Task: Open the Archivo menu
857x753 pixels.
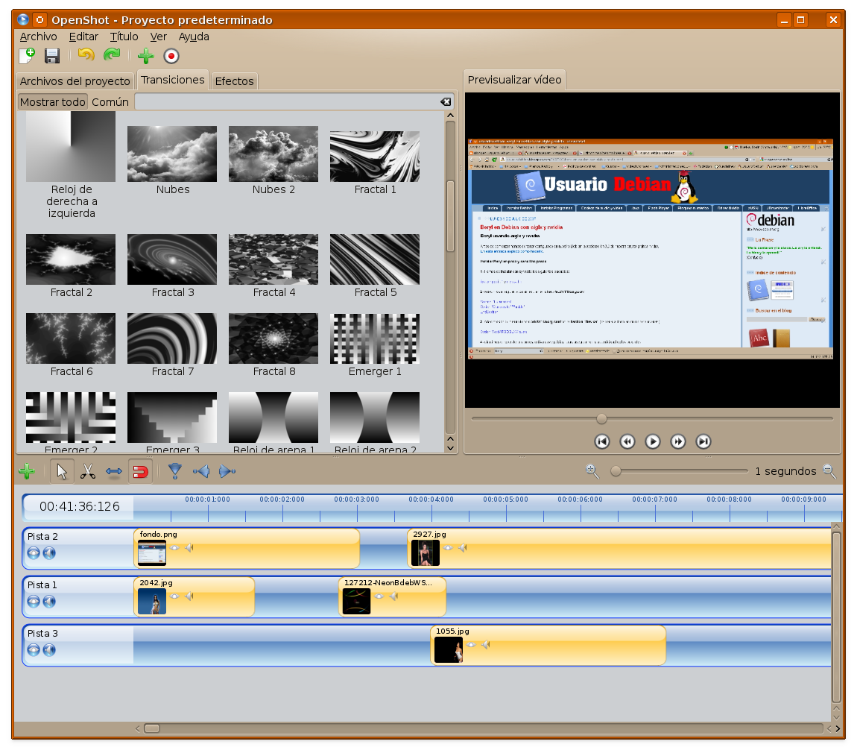Action: click(x=38, y=37)
